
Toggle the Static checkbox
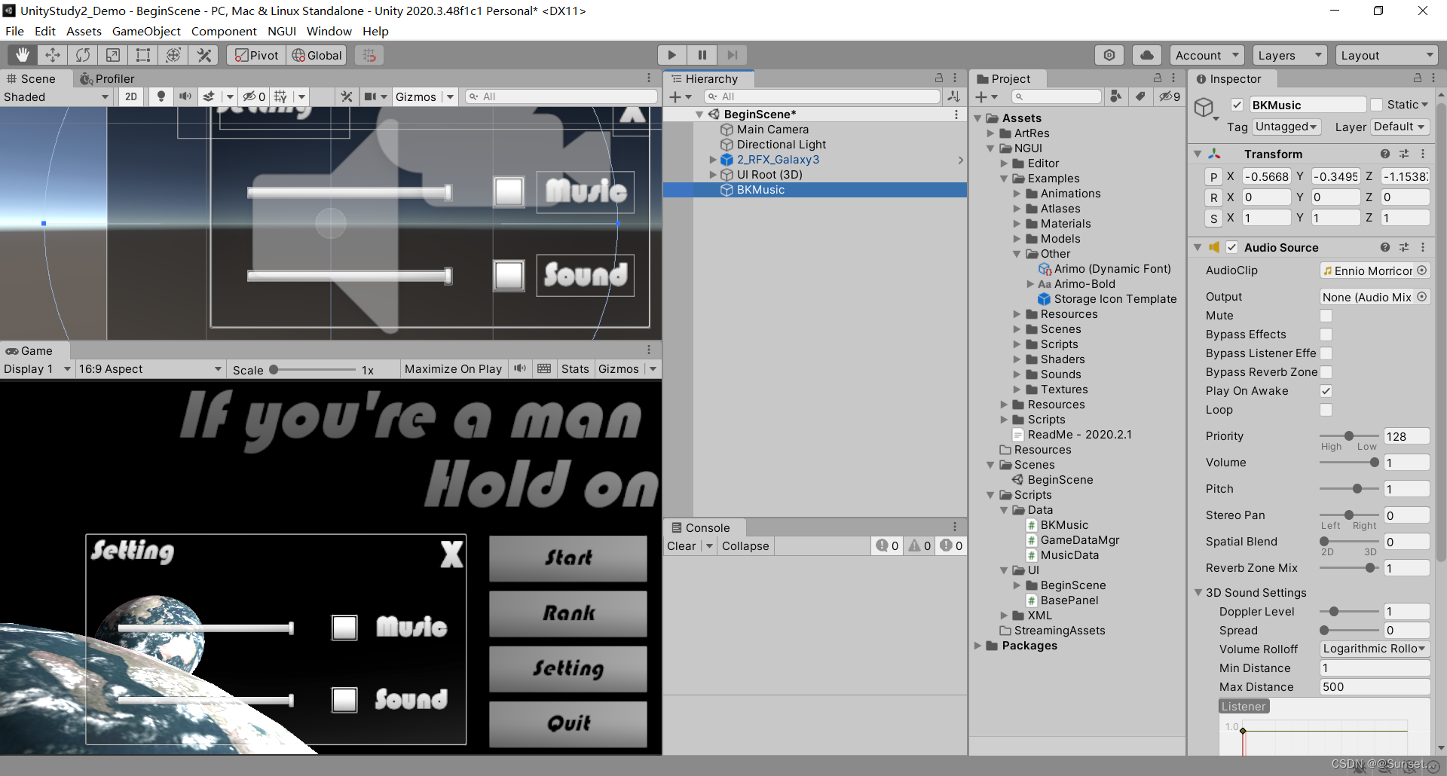pos(1377,105)
